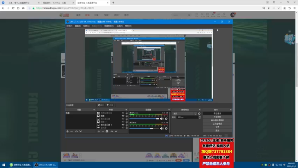Viewport: 298px width, 168px height.
Task: Open browser hamburger menu icon
Action: click(x=295, y=8)
